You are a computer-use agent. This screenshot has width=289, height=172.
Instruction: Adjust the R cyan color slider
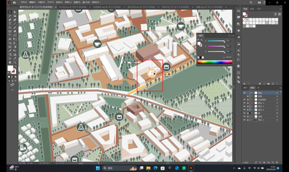click(216, 41)
